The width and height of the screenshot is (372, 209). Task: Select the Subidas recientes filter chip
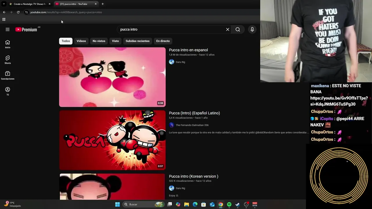point(137,41)
